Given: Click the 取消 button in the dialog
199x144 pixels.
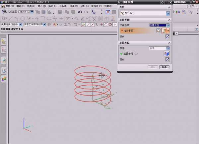Looking at the screenshot, I should click(165, 67).
